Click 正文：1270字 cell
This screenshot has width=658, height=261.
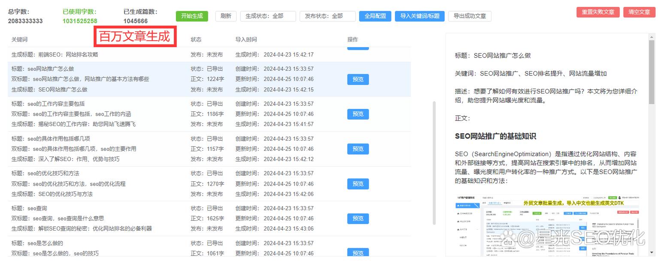pos(207,183)
